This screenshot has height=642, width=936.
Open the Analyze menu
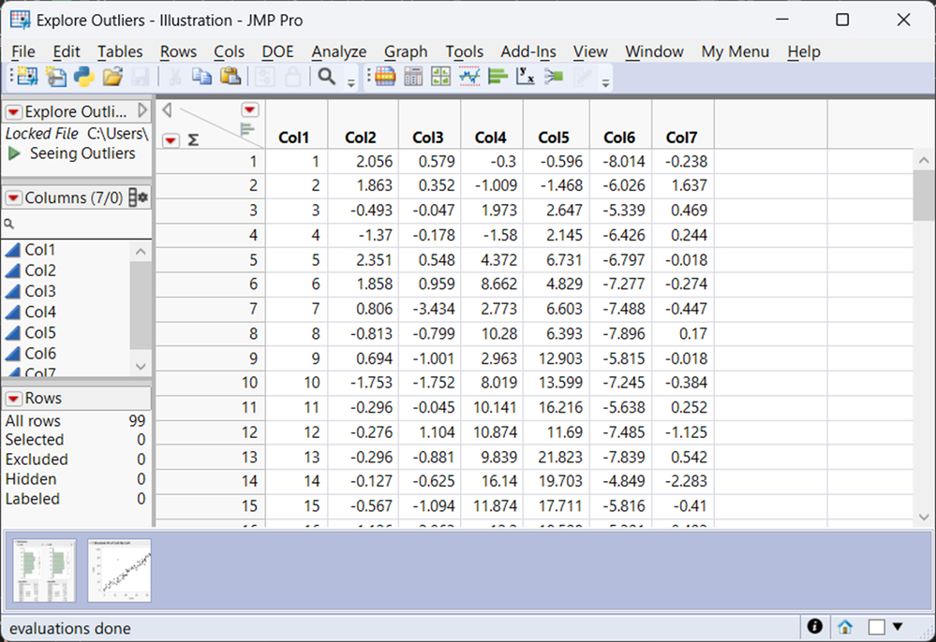[338, 52]
